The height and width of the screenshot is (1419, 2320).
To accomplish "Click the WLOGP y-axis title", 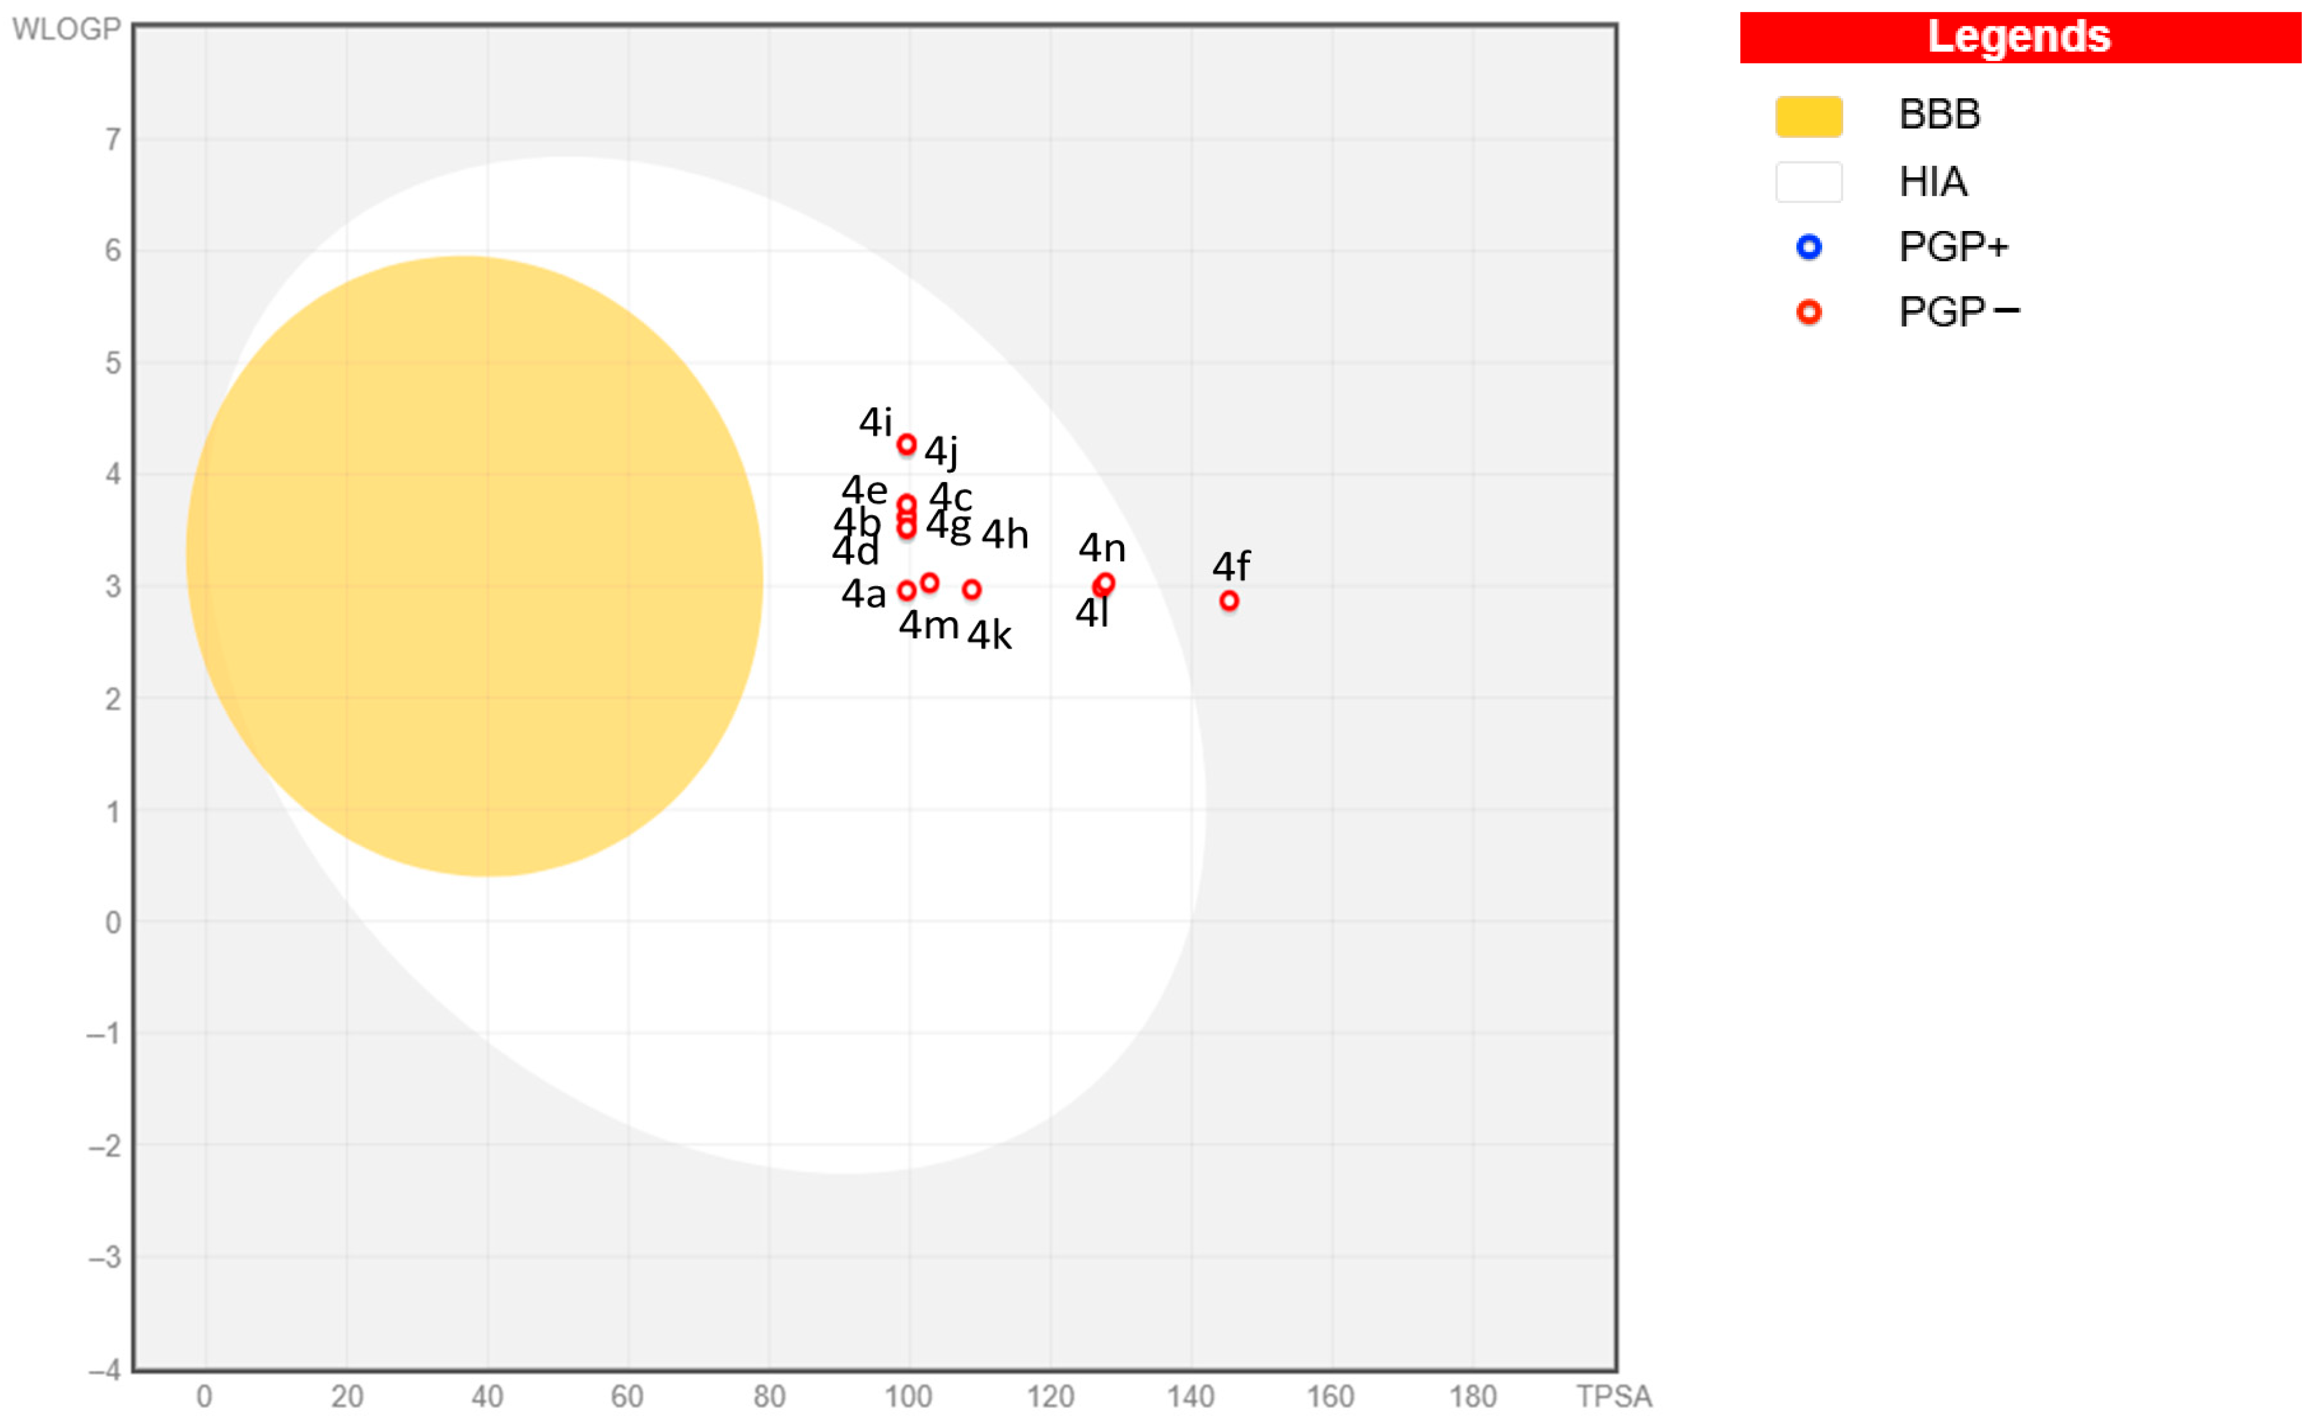I will pos(66,29).
